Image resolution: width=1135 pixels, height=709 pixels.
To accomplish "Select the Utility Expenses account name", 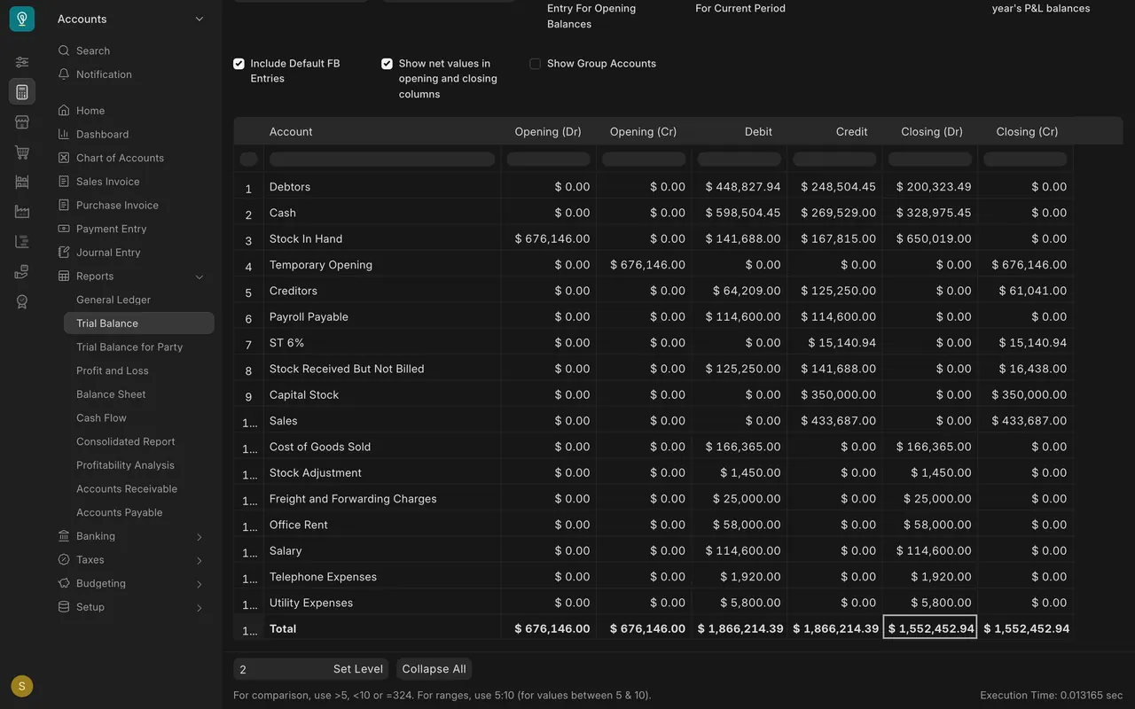I will 311,603.
